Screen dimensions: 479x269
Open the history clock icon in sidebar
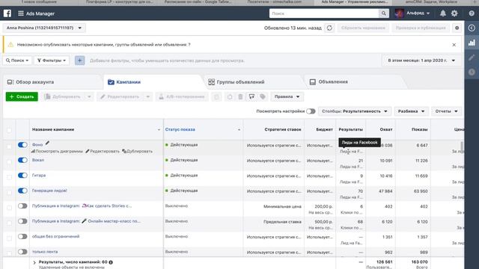pyautogui.click(x=472, y=72)
